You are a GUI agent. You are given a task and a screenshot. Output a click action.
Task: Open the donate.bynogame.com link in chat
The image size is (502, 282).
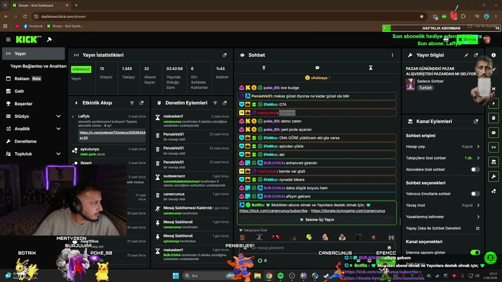click(348, 211)
